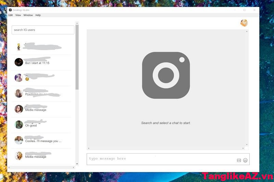Open the Help menu
274x182 pixels.
tap(38, 15)
